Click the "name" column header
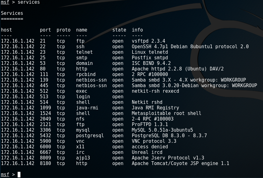Viewport: 263px width, 178px height. click(x=81, y=30)
